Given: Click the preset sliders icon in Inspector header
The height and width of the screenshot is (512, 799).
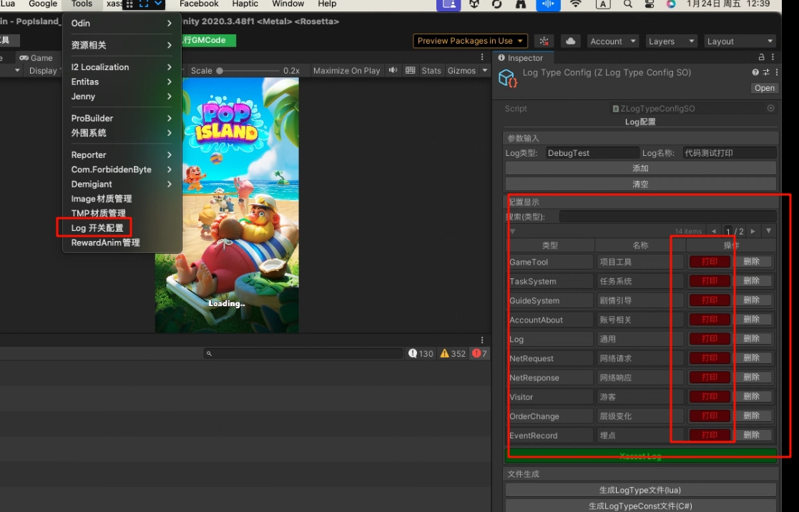Looking at the screenshot, I should coord(766,72).
